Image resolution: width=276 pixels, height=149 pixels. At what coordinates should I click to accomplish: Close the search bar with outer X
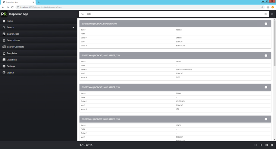tap(272, 14)
